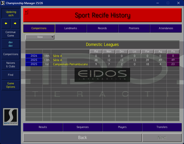This screenshot has width=184, height=144.
Task: Click the 1st position cell
Action: [x=47, y=64]
